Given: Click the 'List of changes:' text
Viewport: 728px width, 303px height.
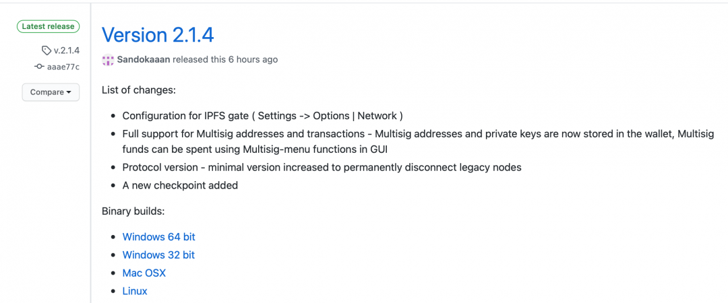Looking at the screenshot, I should 139,90.
